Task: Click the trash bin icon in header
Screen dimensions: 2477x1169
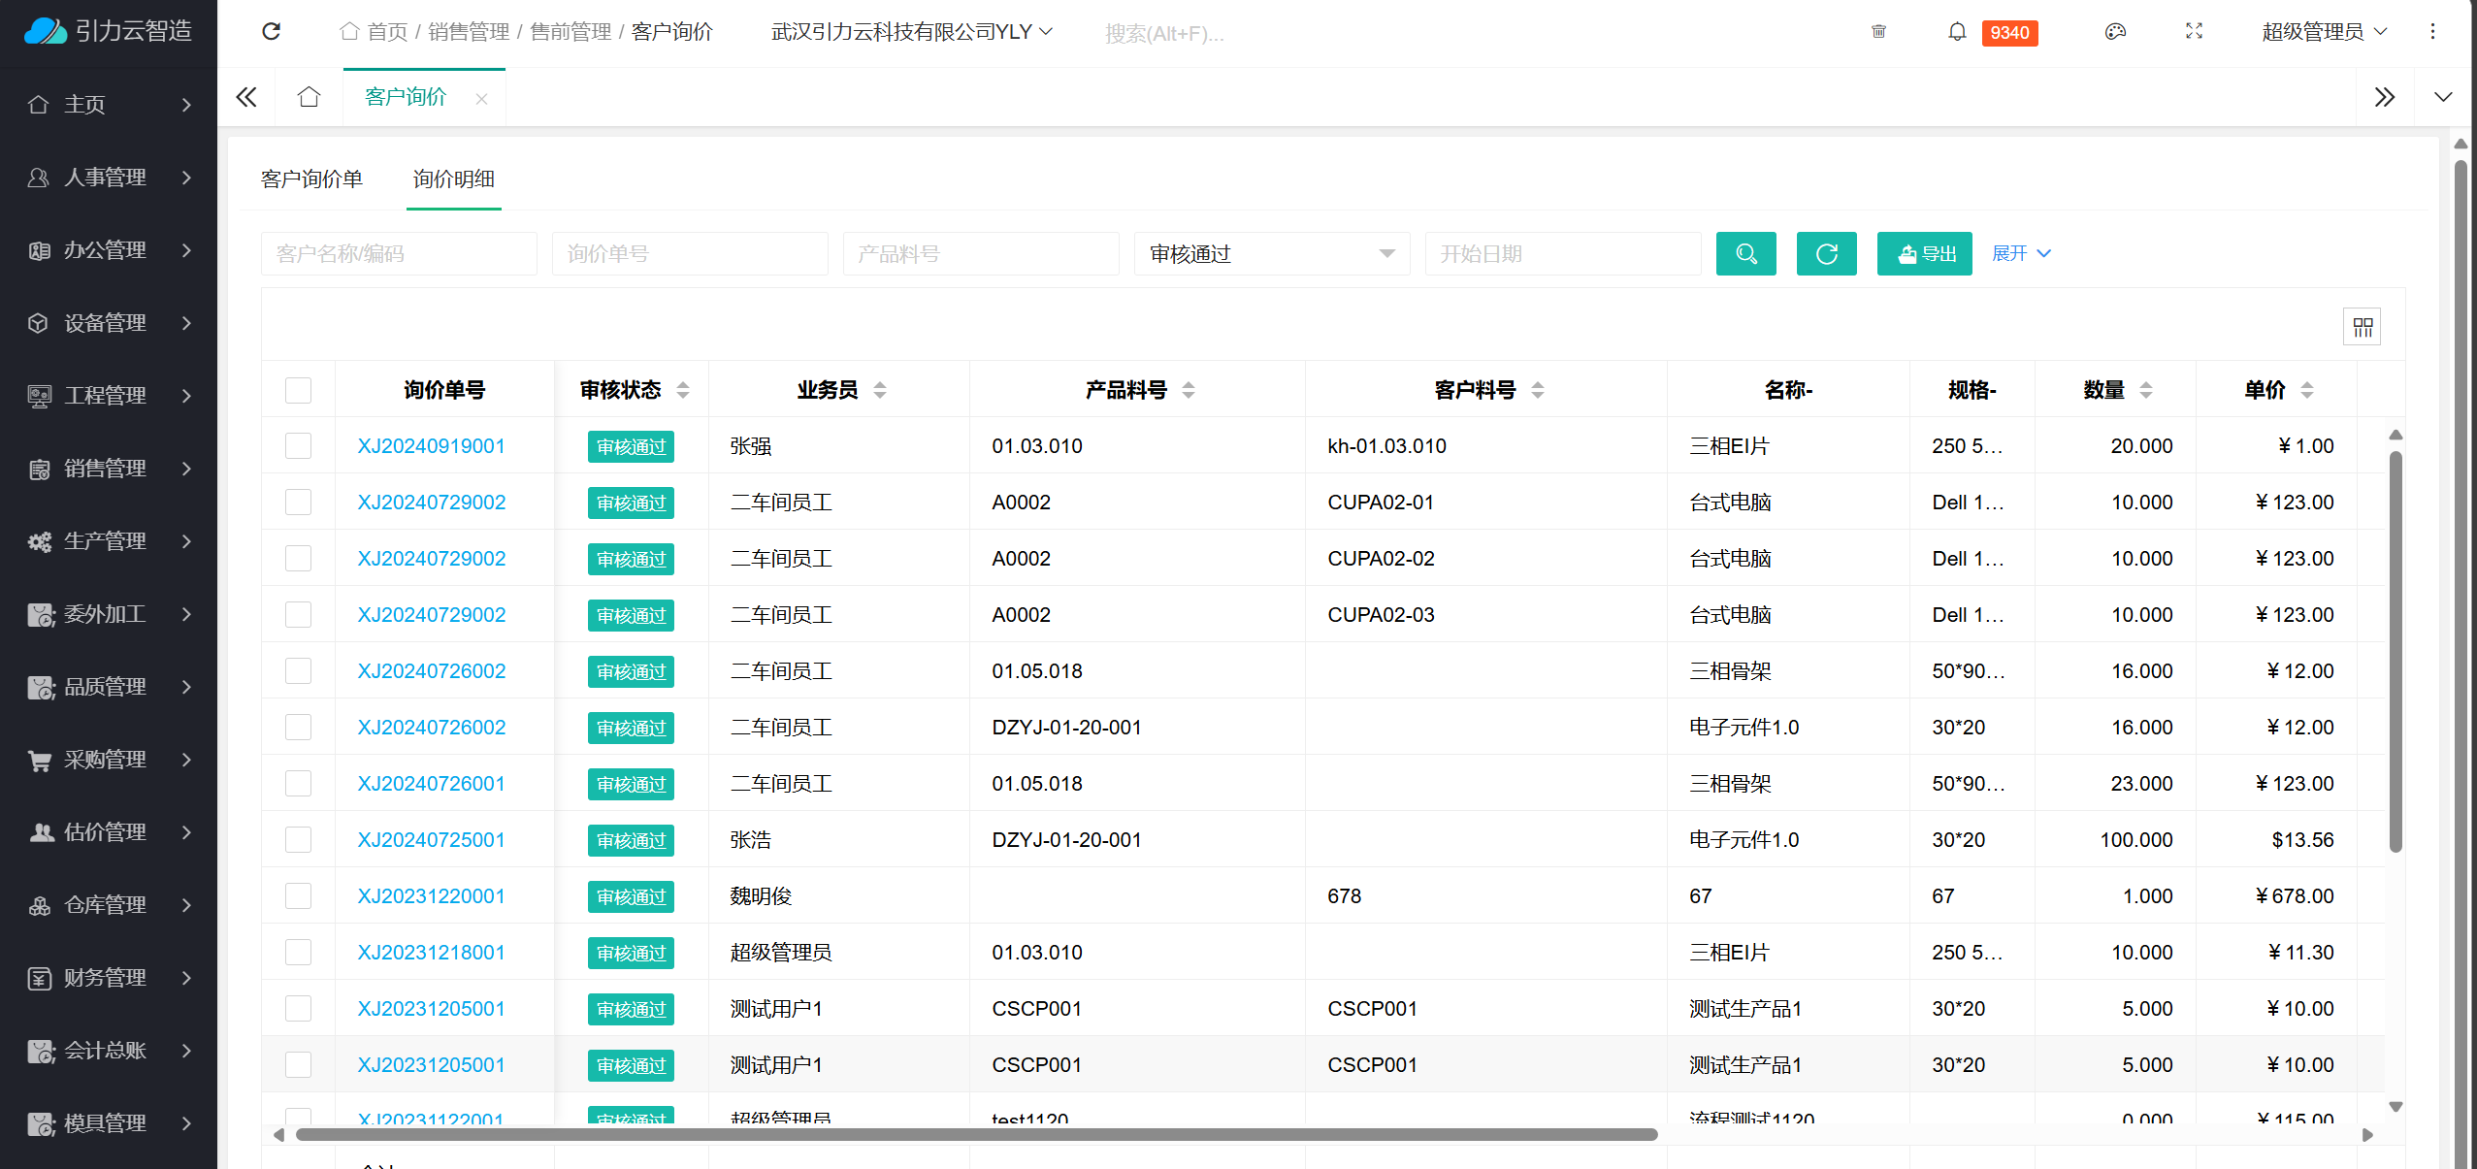Action: (1878, 32)
